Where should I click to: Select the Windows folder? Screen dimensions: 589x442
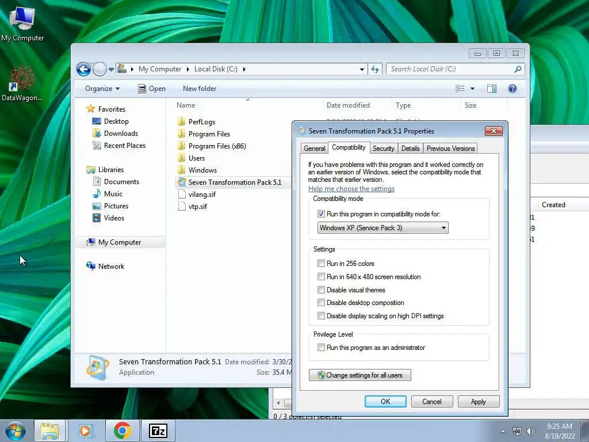(197, 170)
